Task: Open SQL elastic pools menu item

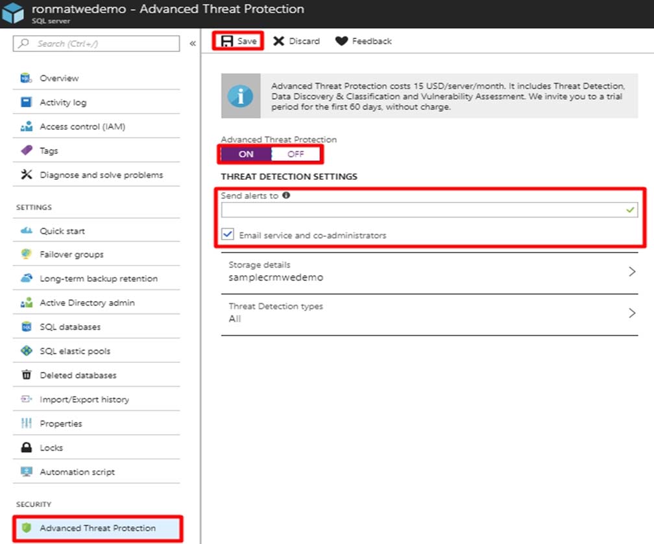Action: pos(96,351)
